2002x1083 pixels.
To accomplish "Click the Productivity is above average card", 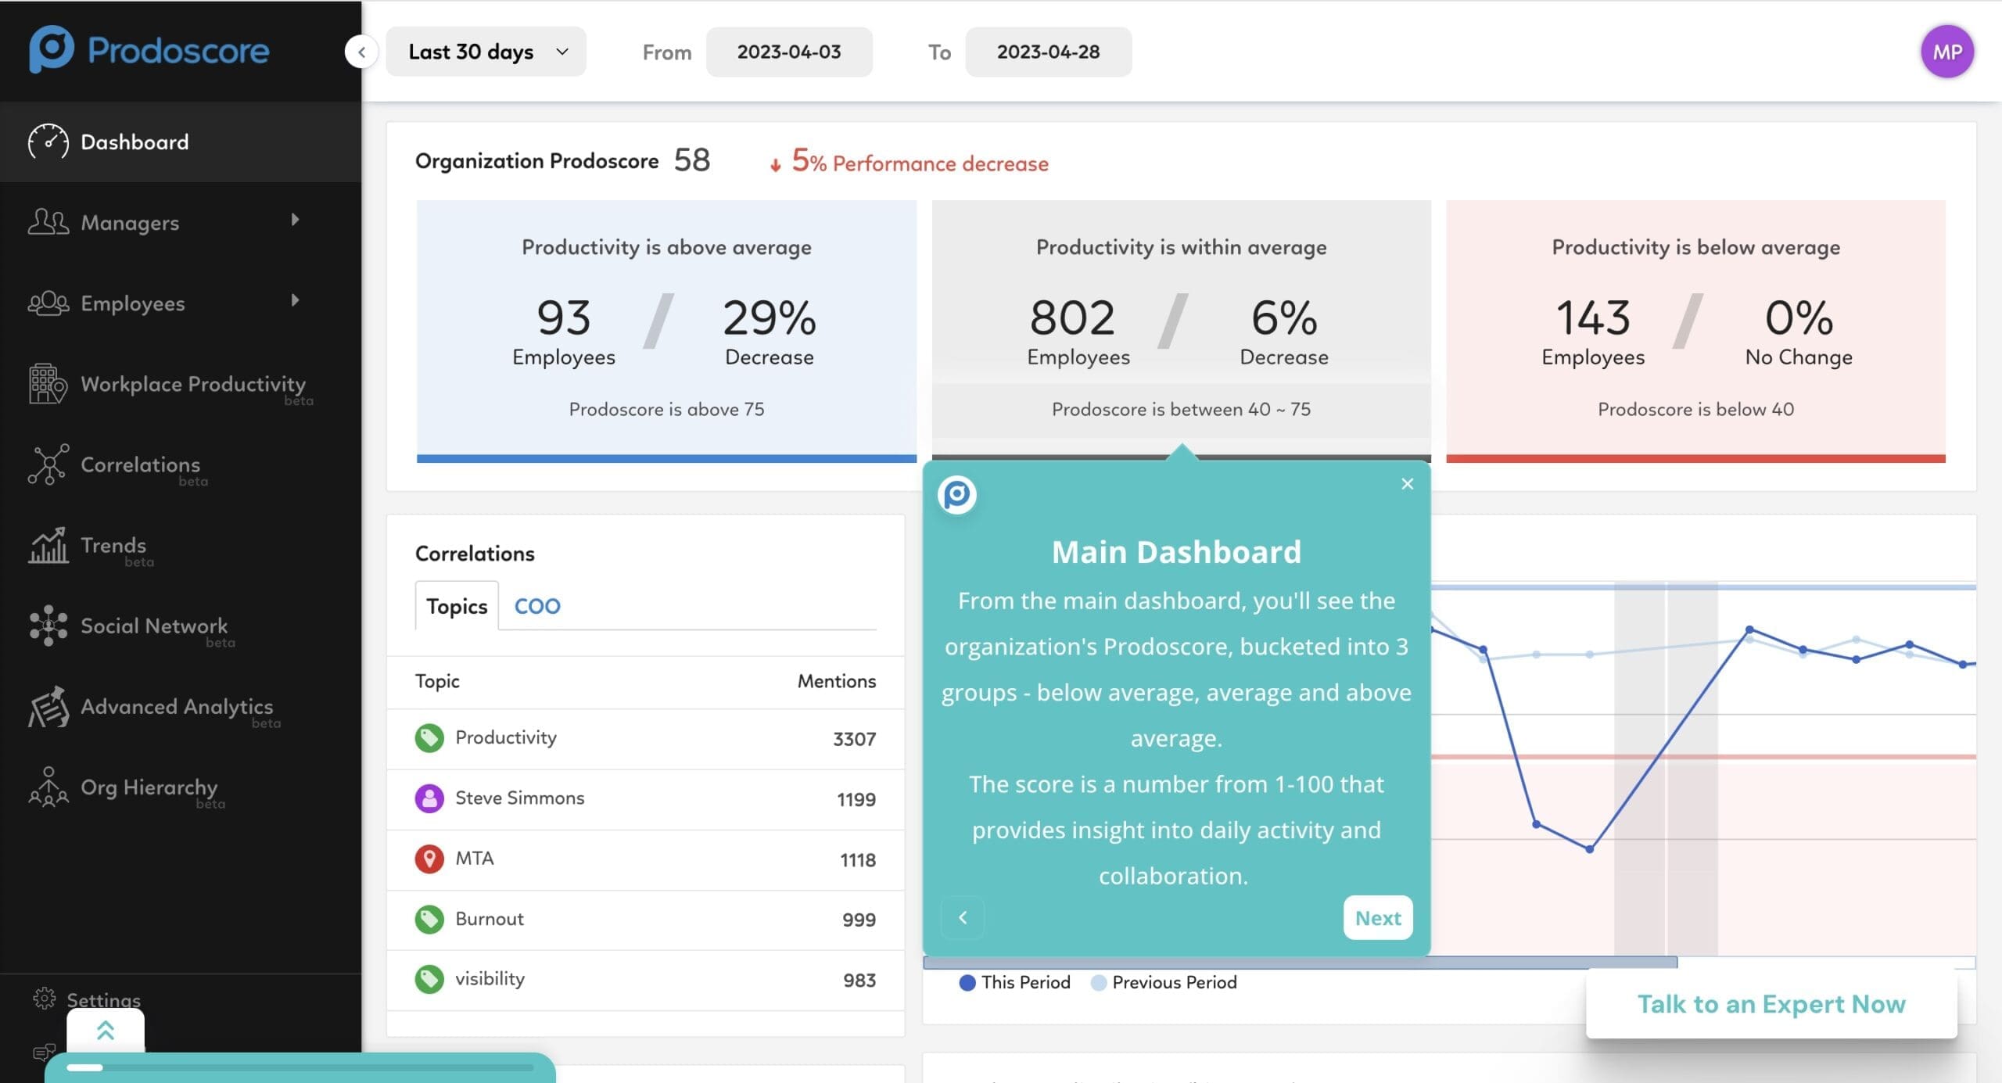I will (666, 331).
